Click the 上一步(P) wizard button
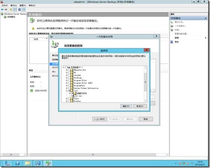This screenshot has width=210, height=168. point(99,119)
